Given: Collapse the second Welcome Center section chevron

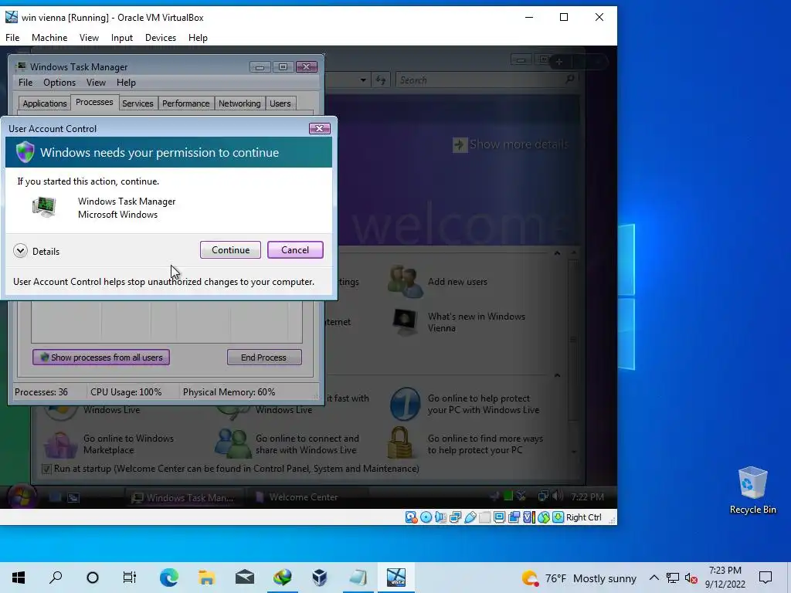Looking at the screenshot, I should (x=557, y=375).
